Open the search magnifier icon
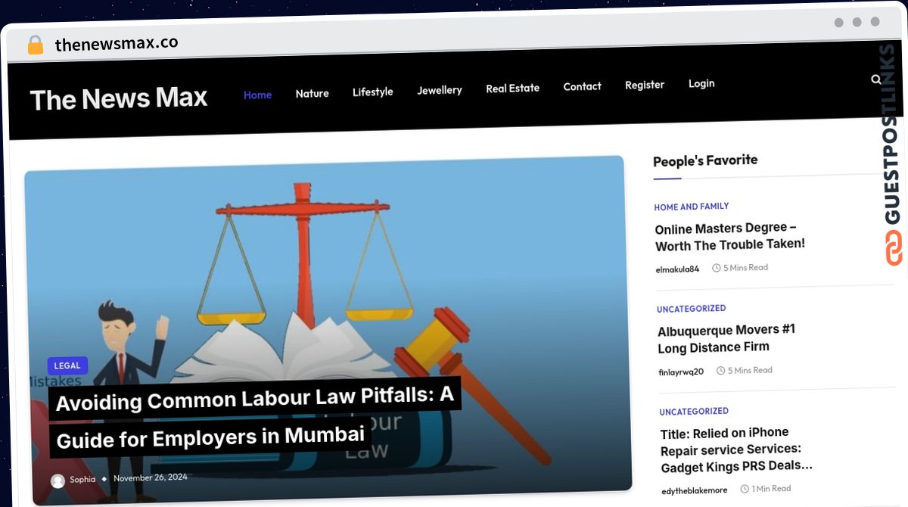Viewport: 908px width, 507px height. (x=876, y=79)
